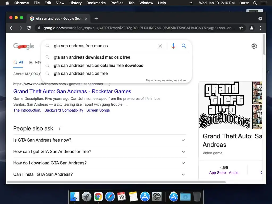Viewport: 272px width, 204px height.
Task: Click the horizontal page scrollbar
Action: pyautogui.click(x=116, y=182)
